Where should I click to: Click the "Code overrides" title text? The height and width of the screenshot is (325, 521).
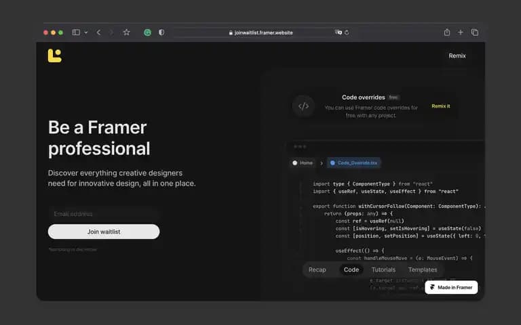pyautogui.click(x=364, y=97)
